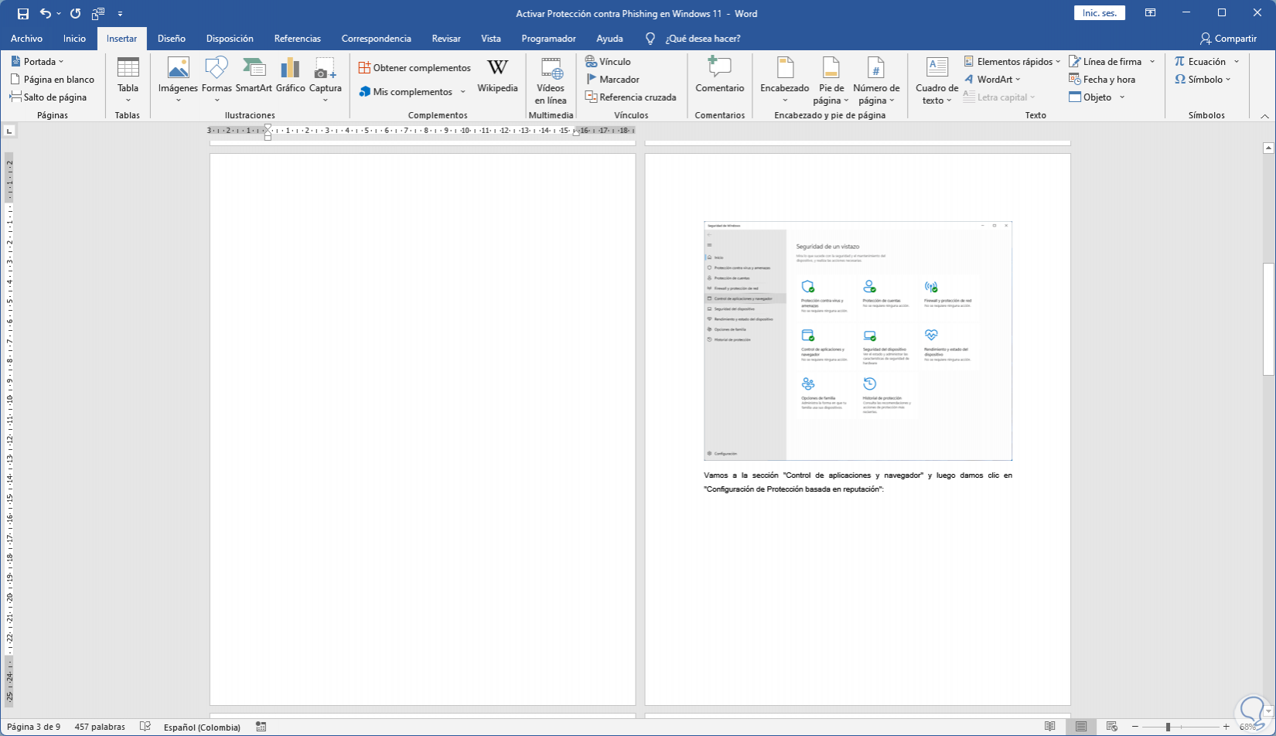This screenshot has width=1276, height=736.
Task: Click the zoom slider in status bar
Action: click(x=1168, y=727)
